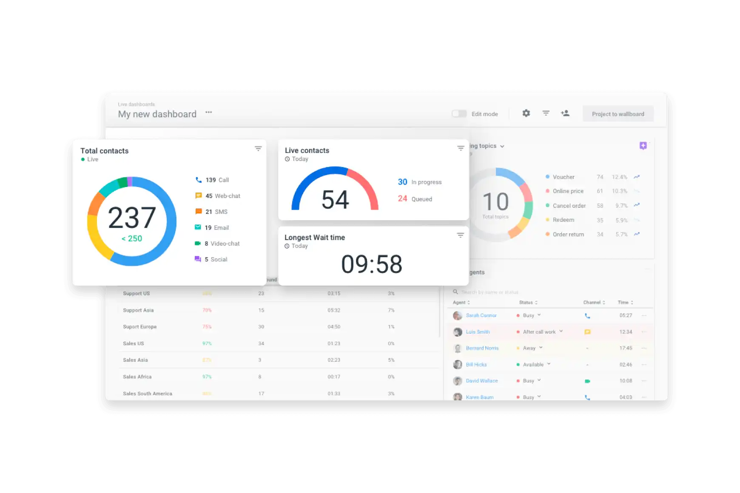Image resolution: width=740 pixels, height=493 pixels.
Task: Open David Wallace agent profile link
Action: (x=481, y=381)
